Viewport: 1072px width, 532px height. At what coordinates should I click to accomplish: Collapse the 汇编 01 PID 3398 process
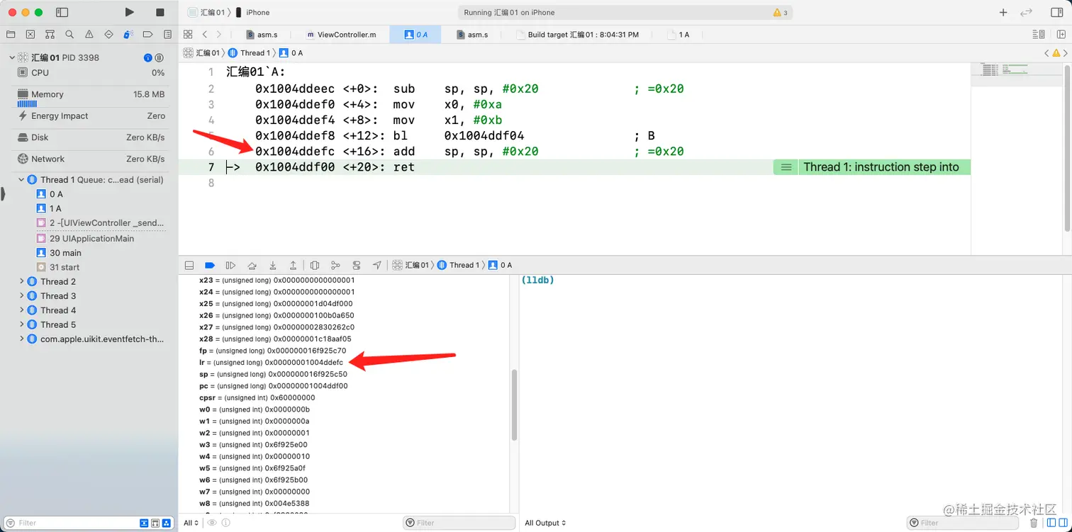(11, 57)
